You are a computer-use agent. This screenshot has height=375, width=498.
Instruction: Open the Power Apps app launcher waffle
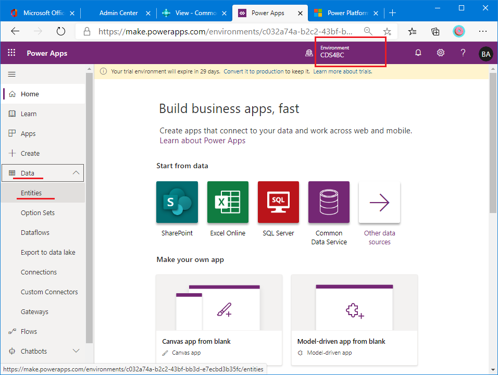(11, 53)
